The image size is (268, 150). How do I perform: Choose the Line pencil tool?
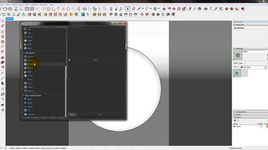pos(139,9)
